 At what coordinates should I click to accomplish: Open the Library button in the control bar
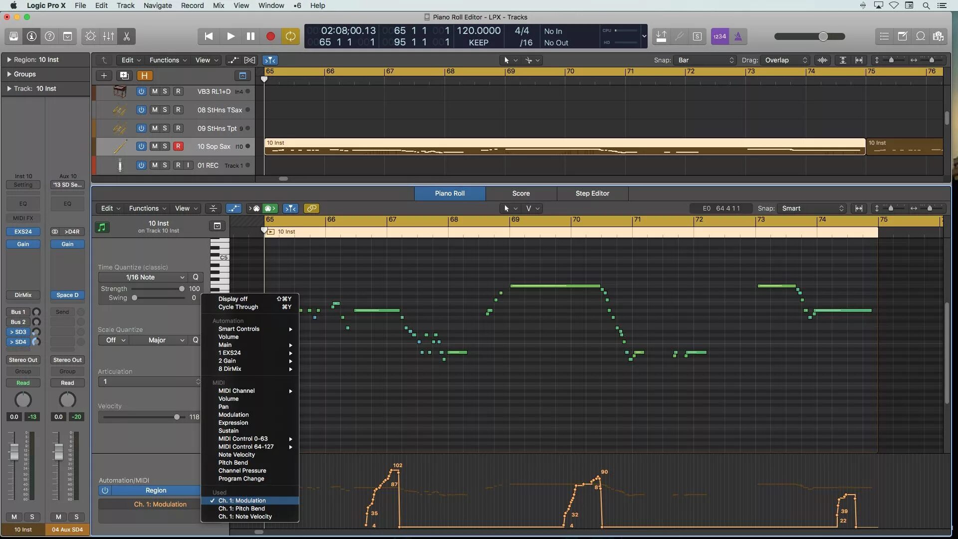(13, 36)
